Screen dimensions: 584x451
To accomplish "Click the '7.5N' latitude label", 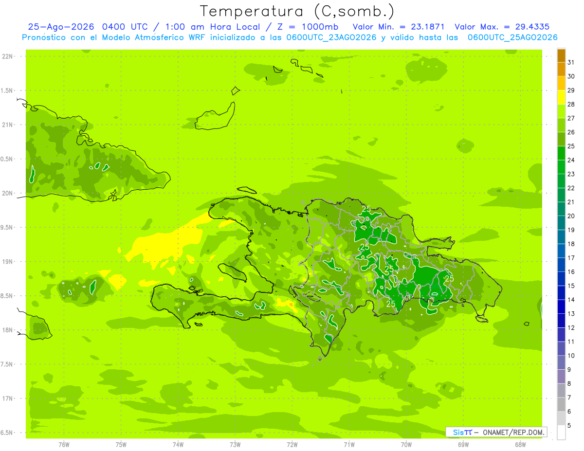I will click(7, 364).
